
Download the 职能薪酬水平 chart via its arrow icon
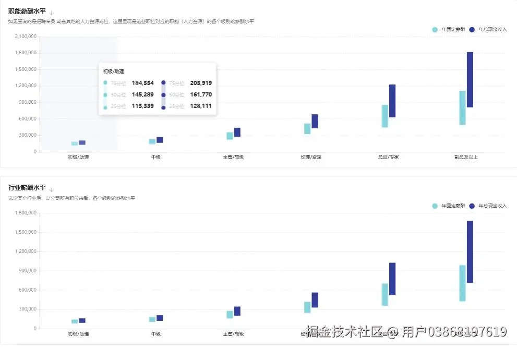click(x=52, y=13)
